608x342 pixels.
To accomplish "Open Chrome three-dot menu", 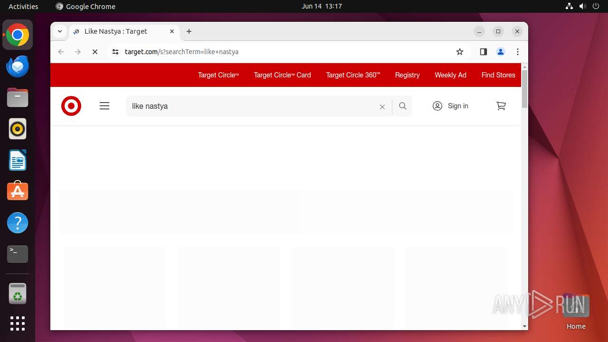I will (x=518, y=52).
